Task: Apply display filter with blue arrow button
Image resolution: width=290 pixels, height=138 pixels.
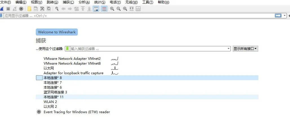Action: point(278,16)
